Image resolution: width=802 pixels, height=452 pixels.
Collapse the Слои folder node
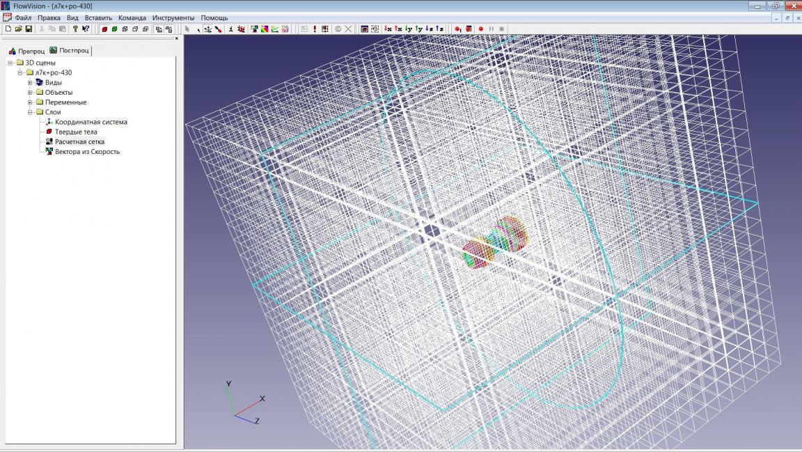pyautogui.click(x=30, y=112)
